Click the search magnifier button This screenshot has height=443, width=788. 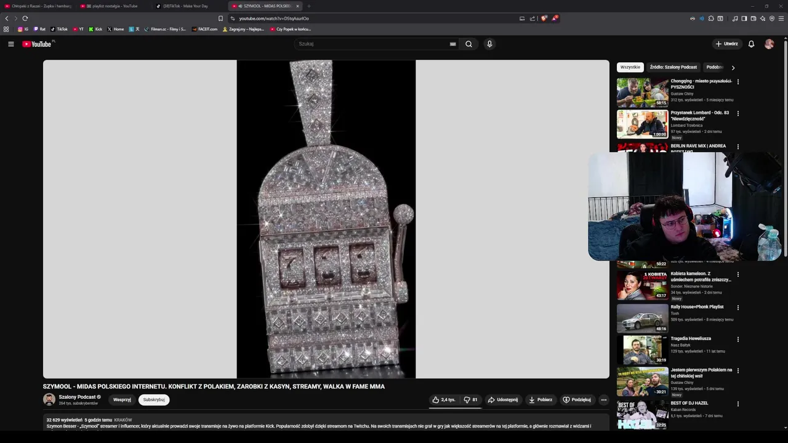pyautogui.click(x=468, y=44)
